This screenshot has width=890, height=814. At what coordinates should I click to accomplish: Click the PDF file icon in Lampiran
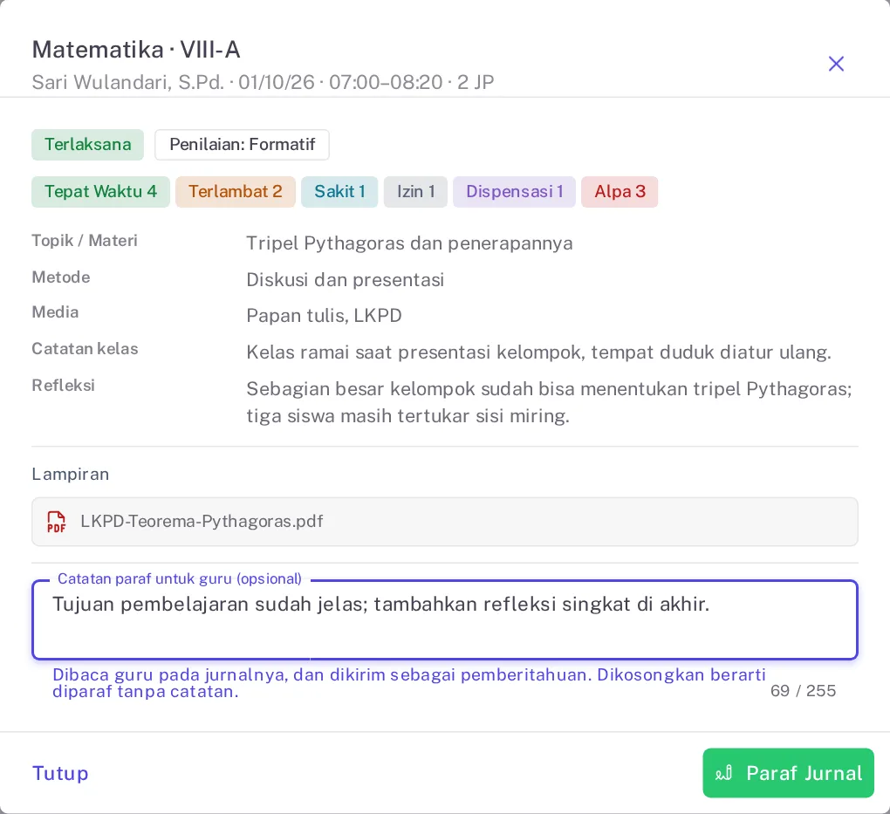pyautogui.click(x=56, y=522)
